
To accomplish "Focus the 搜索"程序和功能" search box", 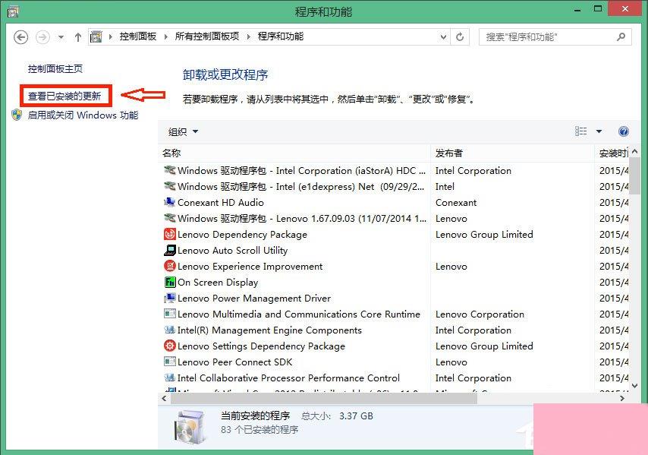I will coord(555,36).
